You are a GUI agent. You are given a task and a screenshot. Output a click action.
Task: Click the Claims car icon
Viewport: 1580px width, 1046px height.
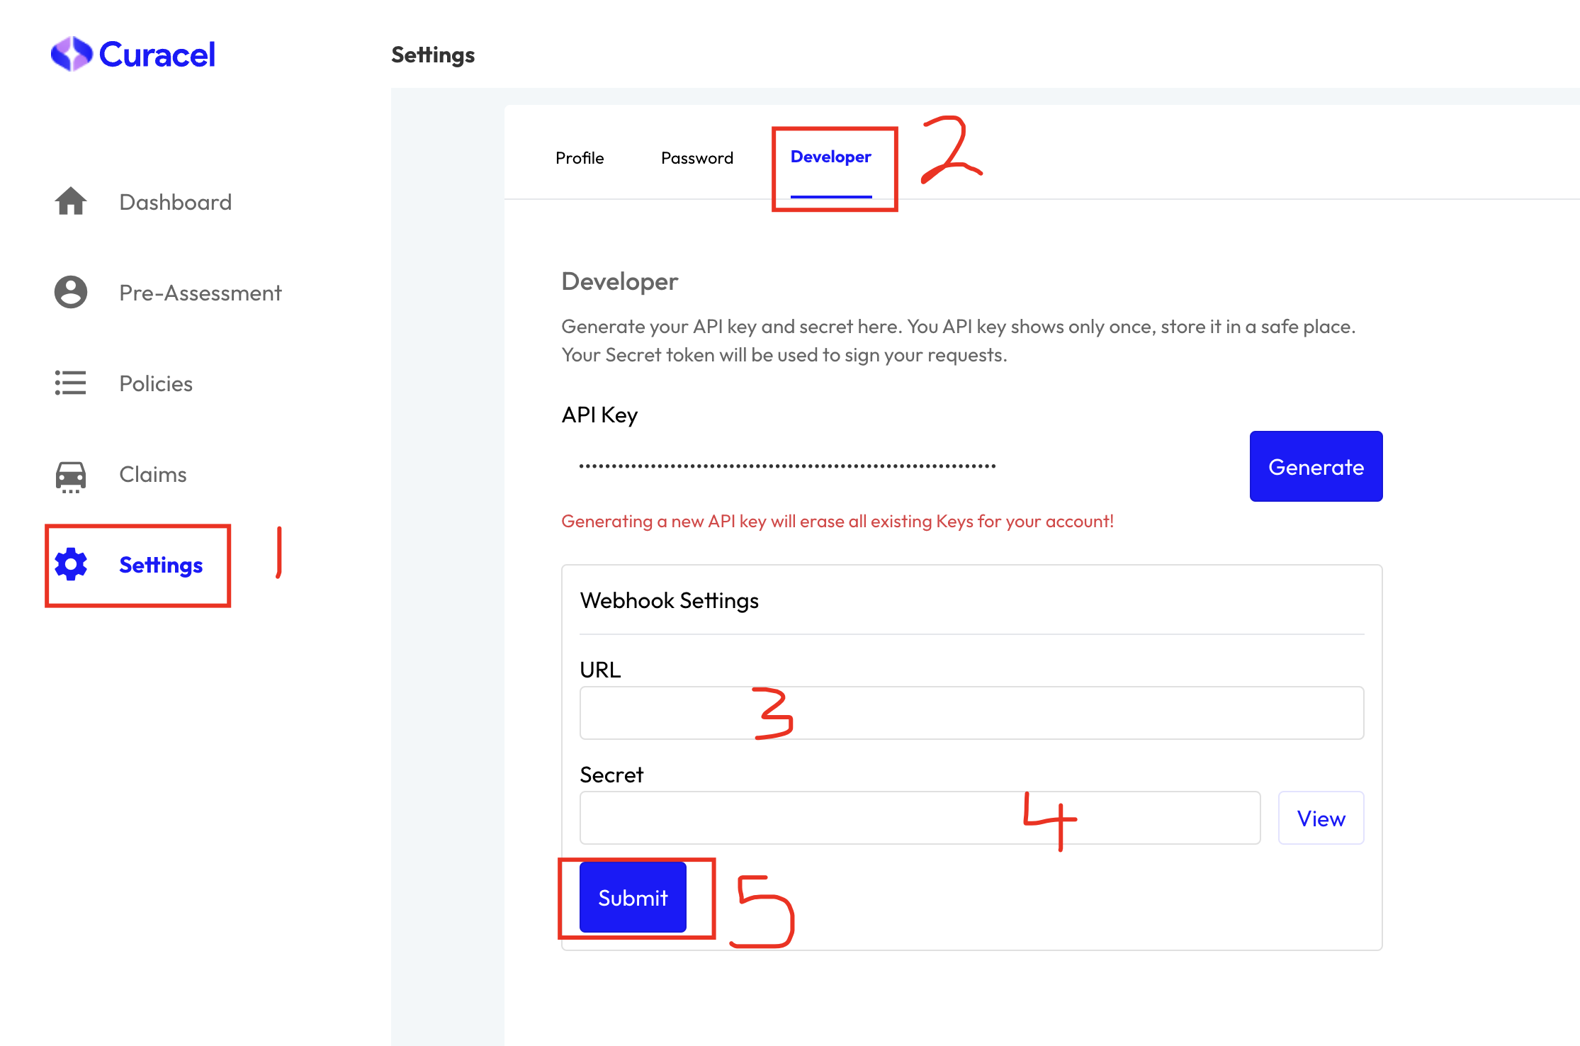(x=71, y=474)
